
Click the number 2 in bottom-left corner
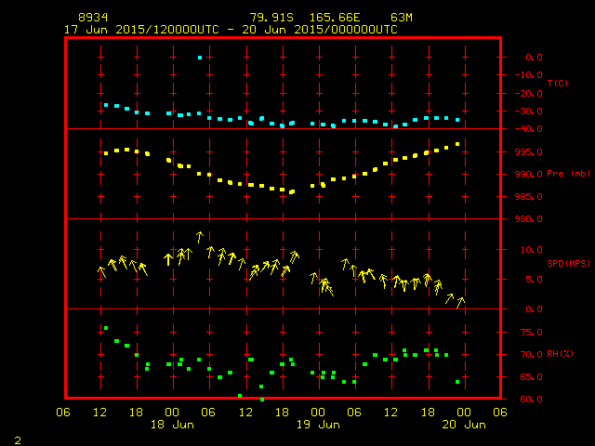(17, 439)
